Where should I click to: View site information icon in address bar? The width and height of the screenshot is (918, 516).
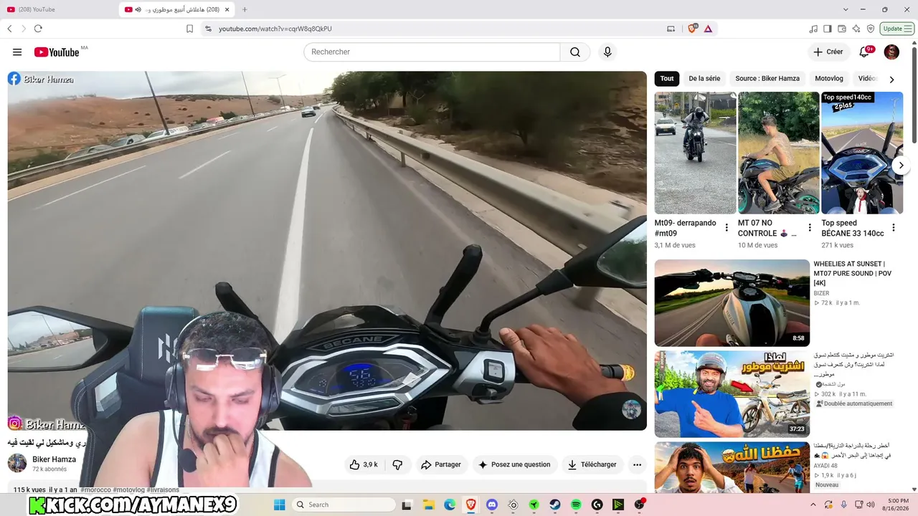point(208,29)
